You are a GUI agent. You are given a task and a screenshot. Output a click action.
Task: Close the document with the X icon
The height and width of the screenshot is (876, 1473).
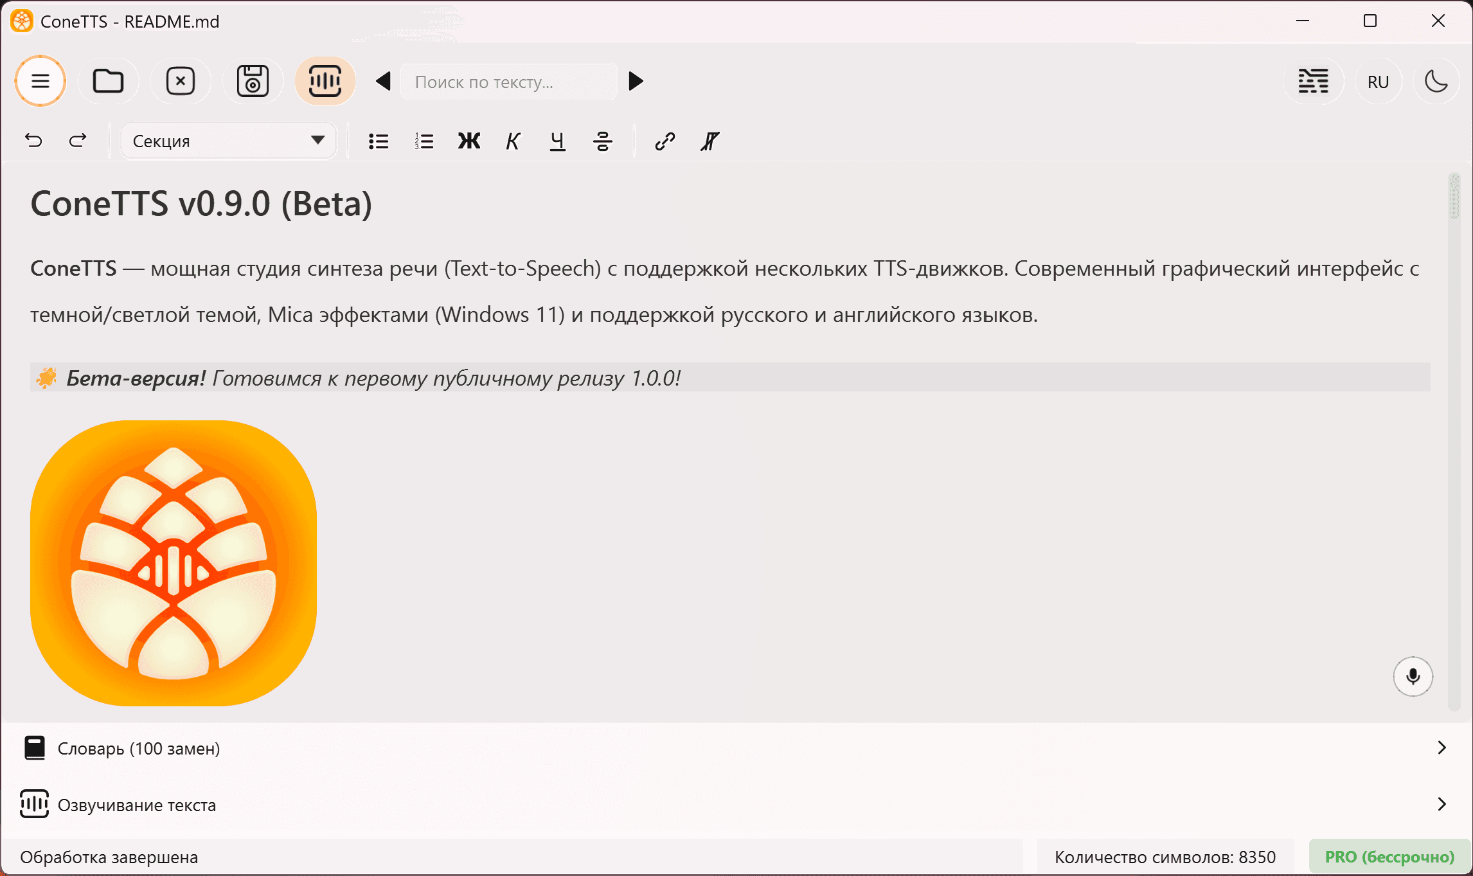pos(181,81)
